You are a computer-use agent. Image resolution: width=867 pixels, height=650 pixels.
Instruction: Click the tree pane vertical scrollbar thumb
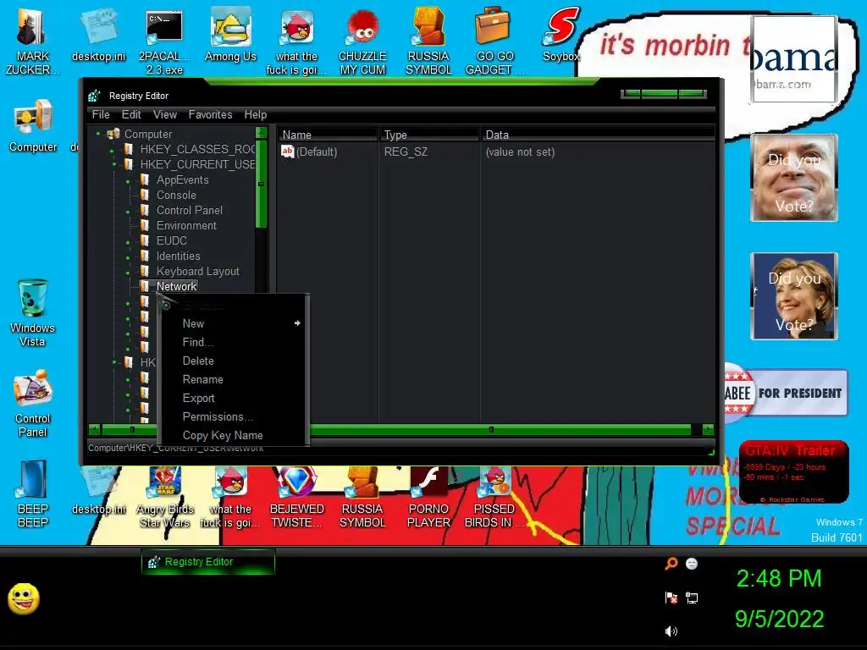coord(261,184)
